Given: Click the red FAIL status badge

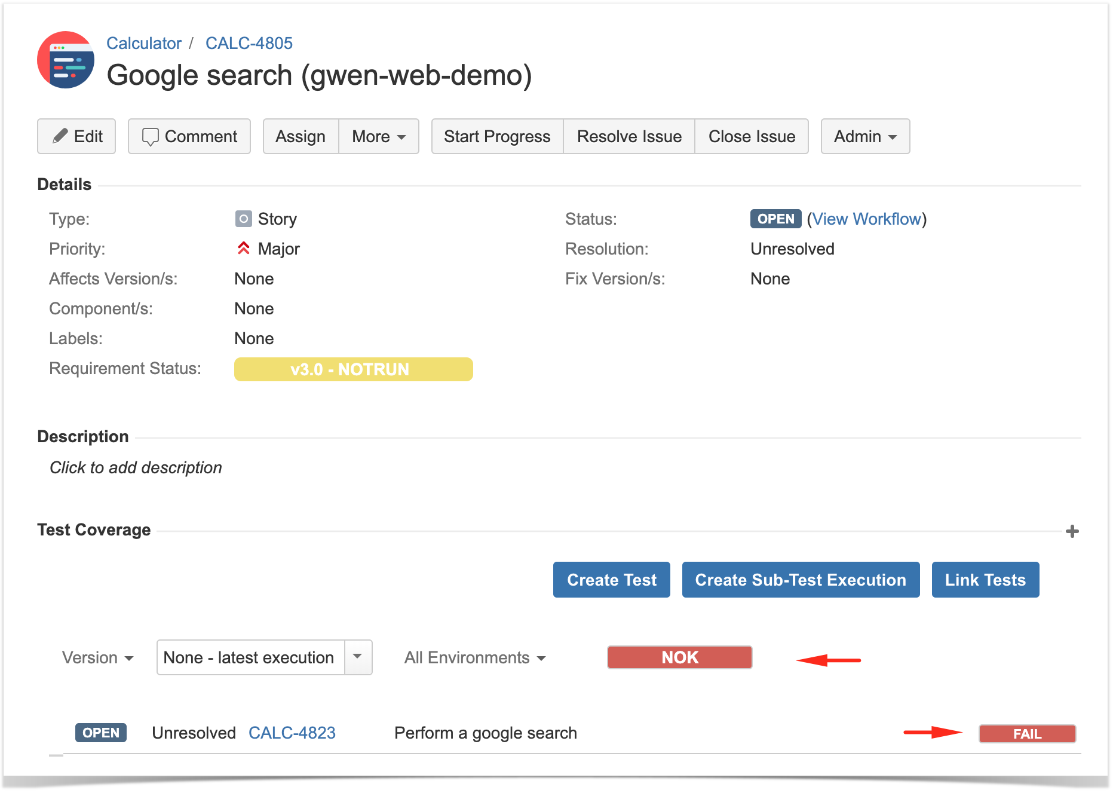Looking at the screenshot, I should [x=1028, y=734].
